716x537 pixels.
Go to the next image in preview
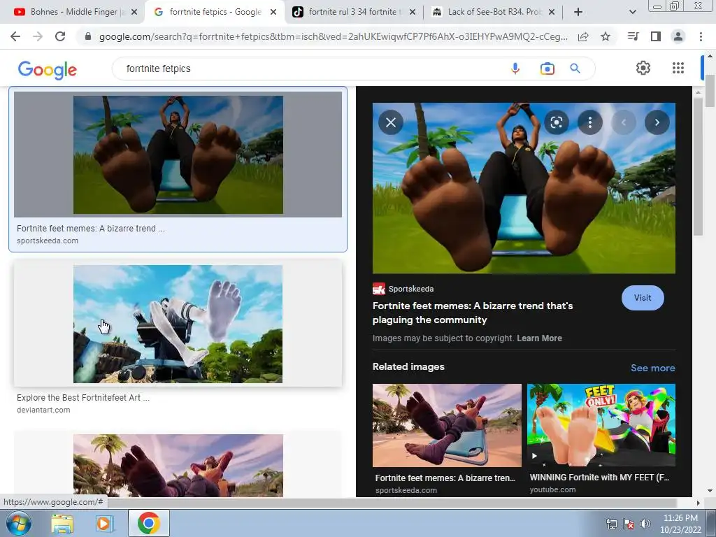657,122
